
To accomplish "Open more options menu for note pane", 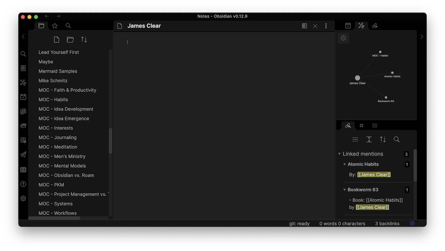I will tap(326, 26).
